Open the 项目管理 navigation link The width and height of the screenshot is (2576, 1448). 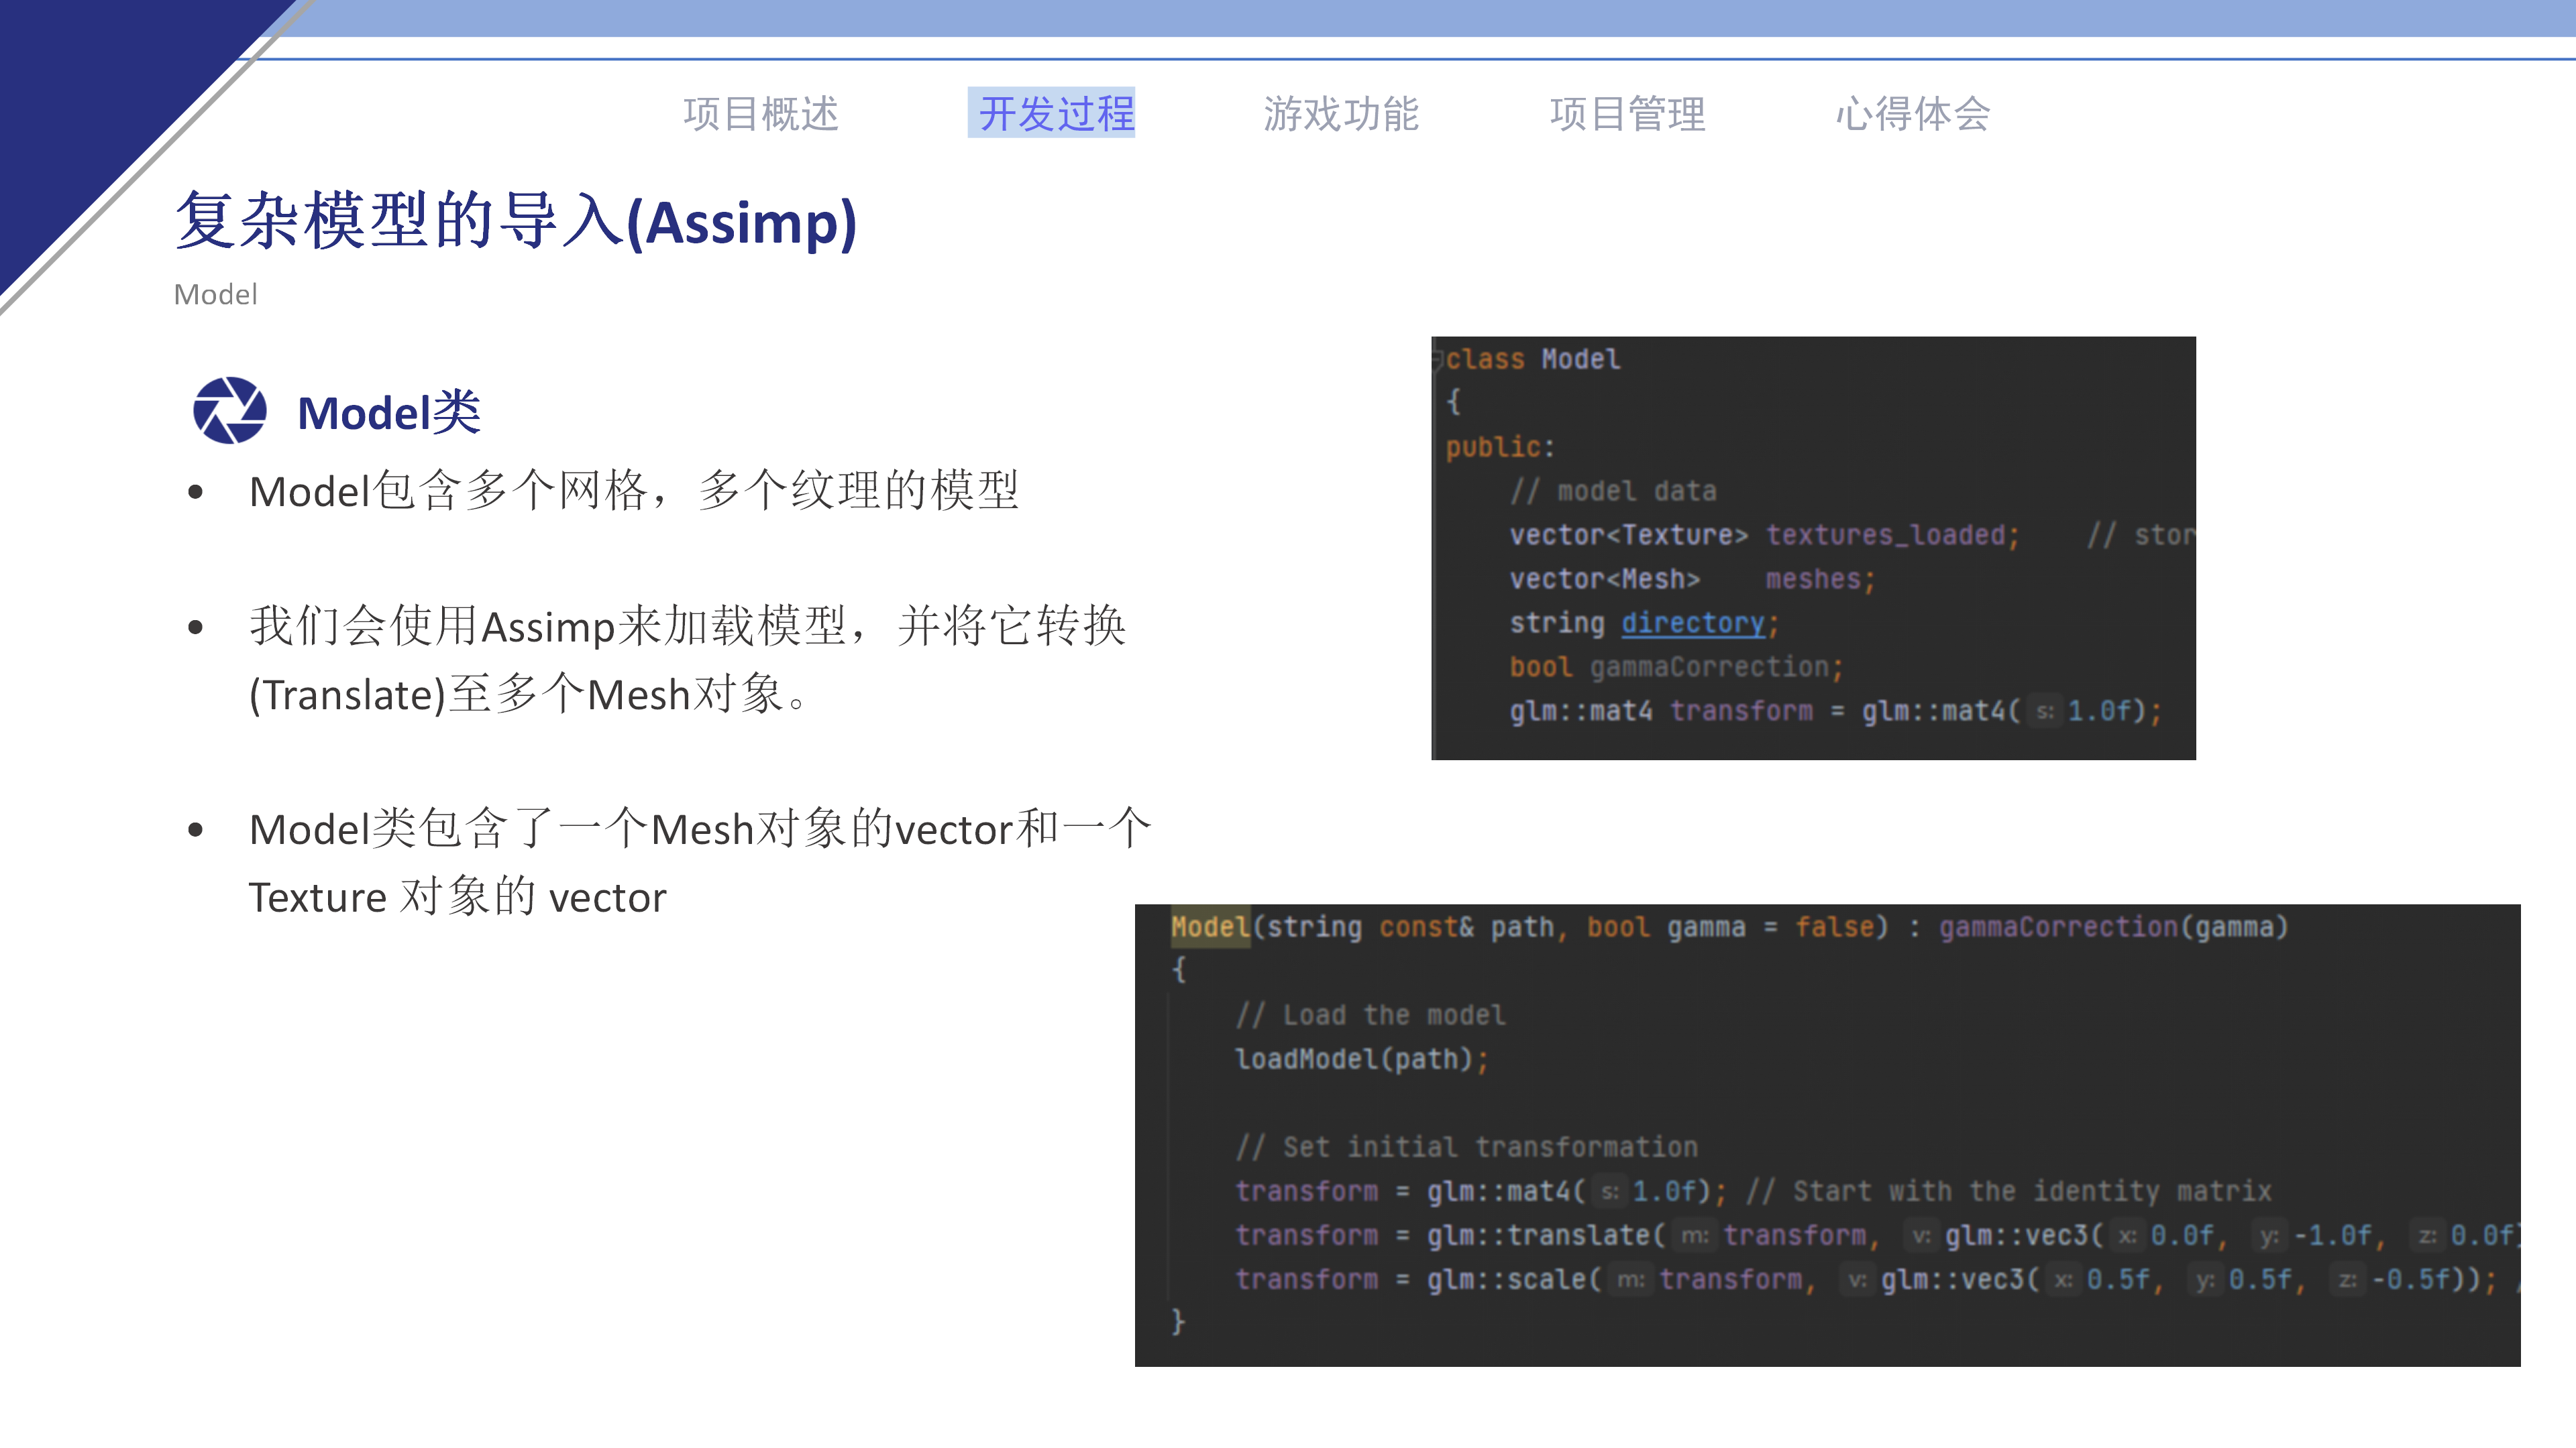point(1628,114)
